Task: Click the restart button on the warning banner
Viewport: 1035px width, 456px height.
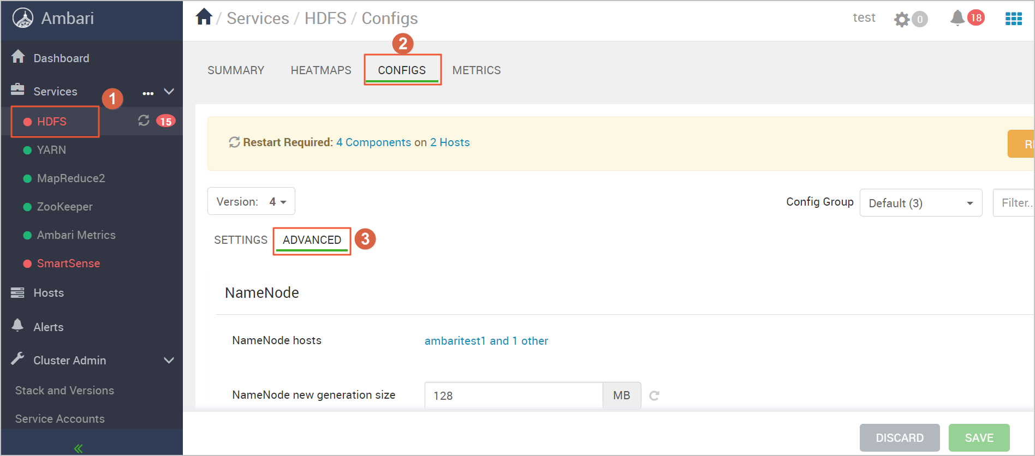Action: pyautogui.click(x=1021, y=144)
